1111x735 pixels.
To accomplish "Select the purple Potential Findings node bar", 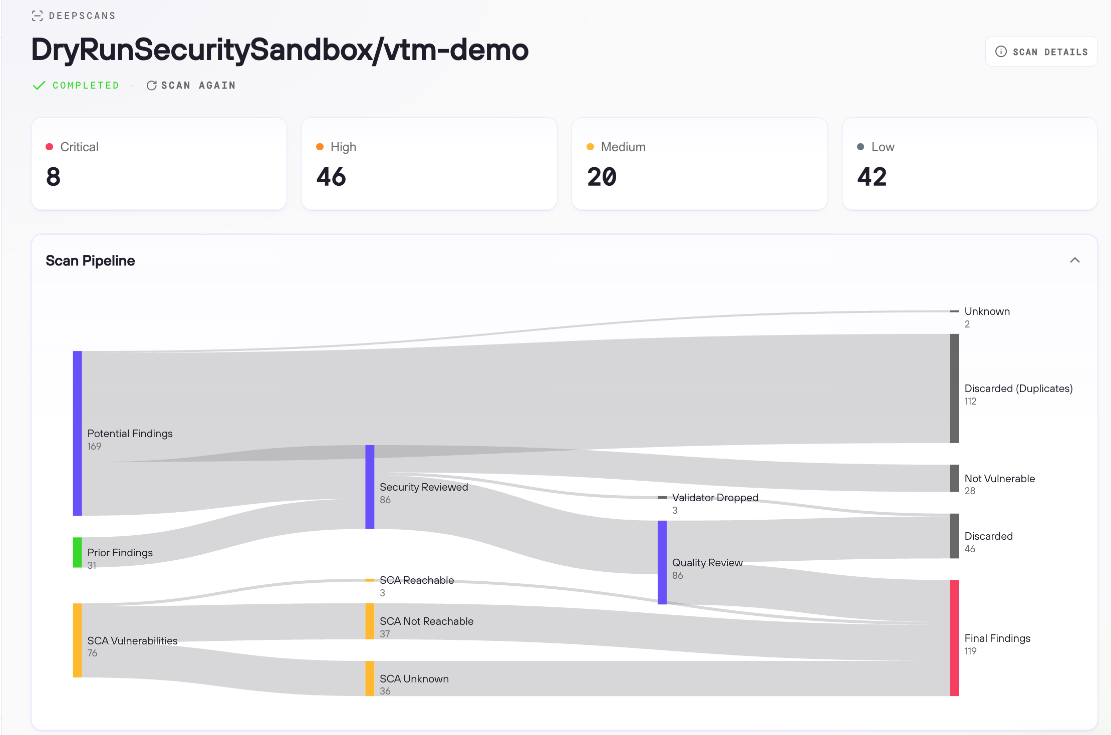I will pyautogui.click(x=77, y=433).
